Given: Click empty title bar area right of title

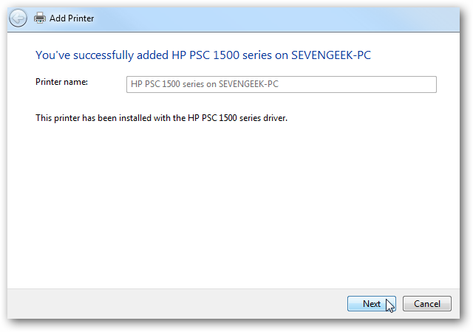Looking at the screenshot, I should coord(271,18).
